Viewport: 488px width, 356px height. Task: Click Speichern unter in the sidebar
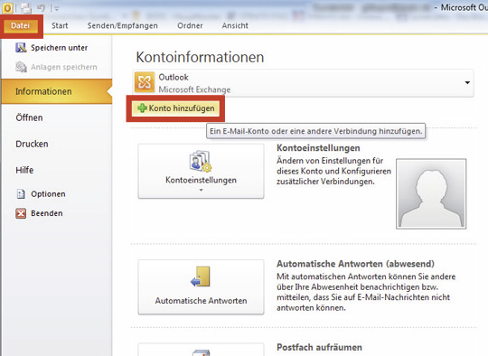pyautogui.click(x=59, y=48)
